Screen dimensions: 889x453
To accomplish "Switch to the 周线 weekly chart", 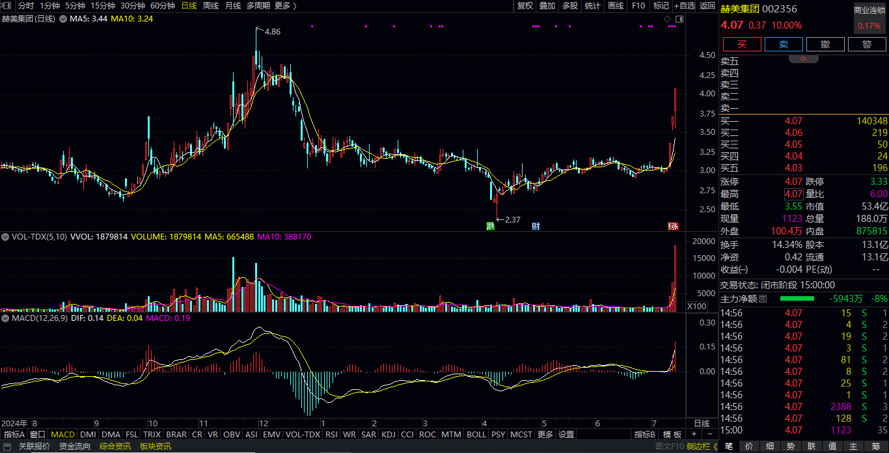I will coord(211,6).
